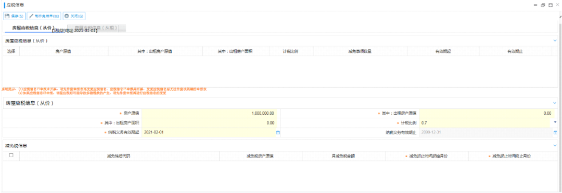Screen dimensions: 562x193
Task: Click the 其中：出租房产原值 column header in top grid
Action: coord(155,51)
